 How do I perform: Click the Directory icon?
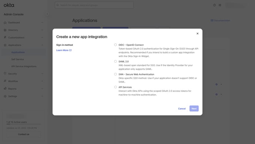(5, 30)
